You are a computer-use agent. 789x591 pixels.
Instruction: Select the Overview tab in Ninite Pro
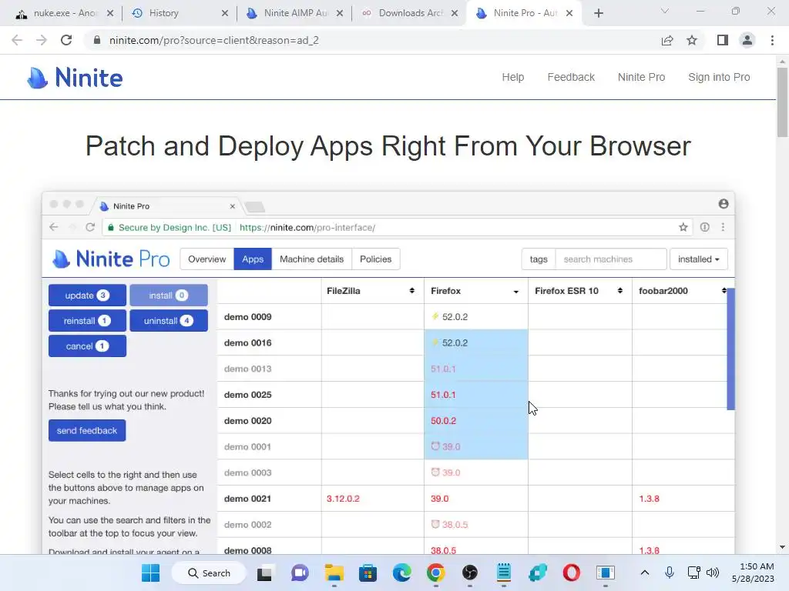pos(206,259)
